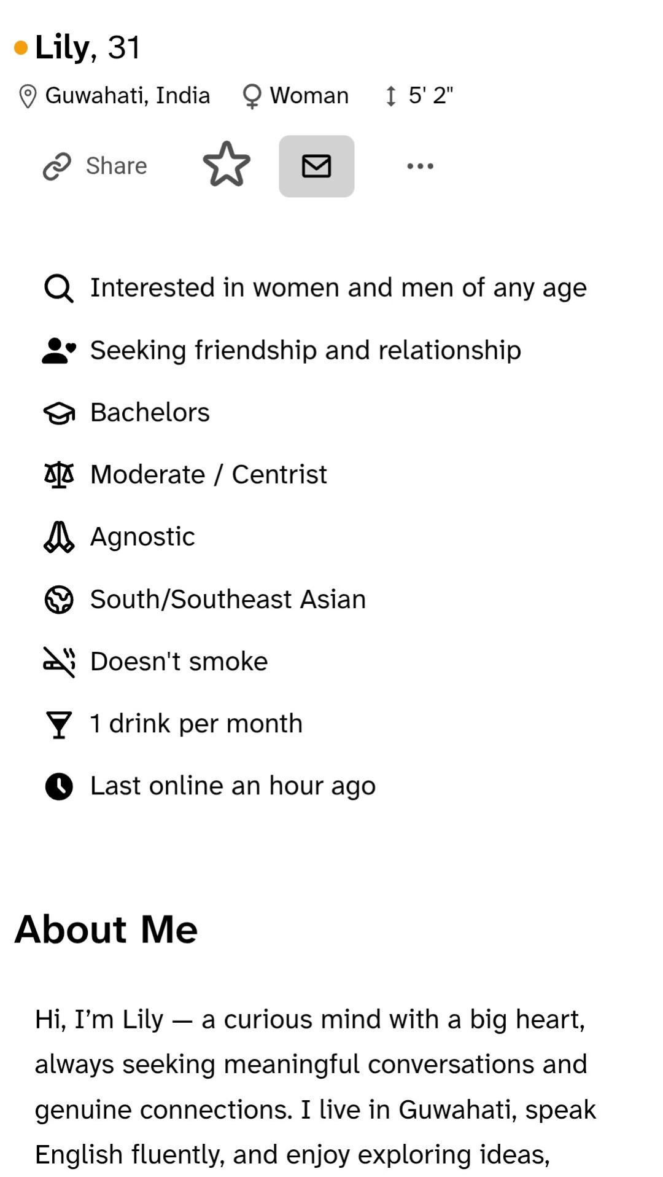Image resolution: width=663 pixels, height=1177 pixels.
Task: Click the height arrow icon
Action: coord(390,96)
